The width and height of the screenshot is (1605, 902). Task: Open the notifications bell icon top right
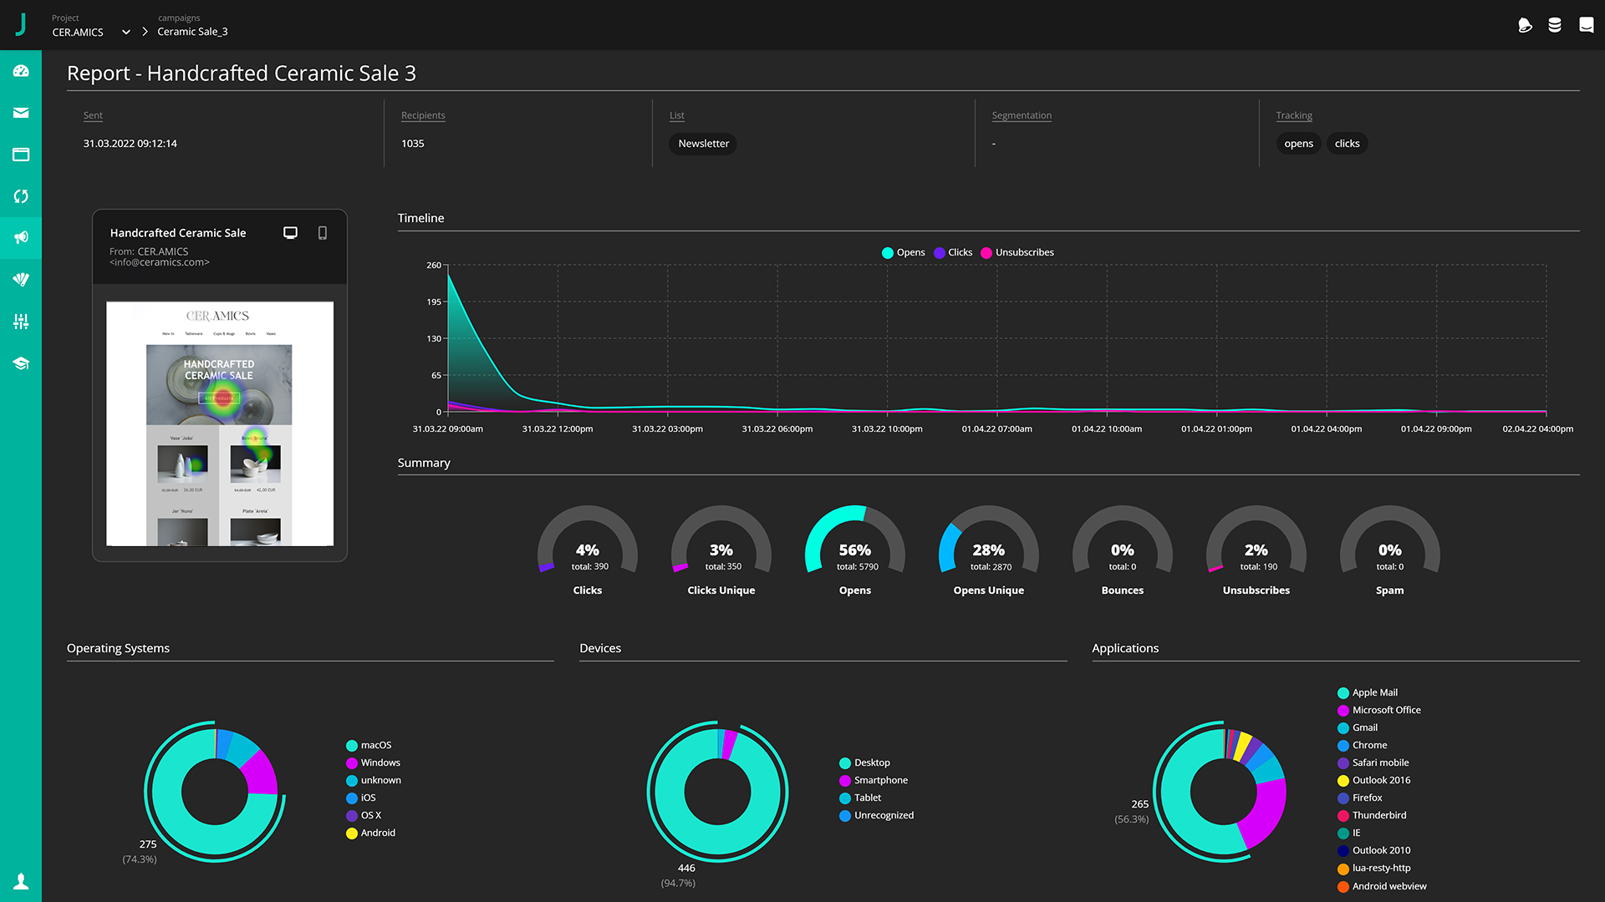click(1525, 25)
